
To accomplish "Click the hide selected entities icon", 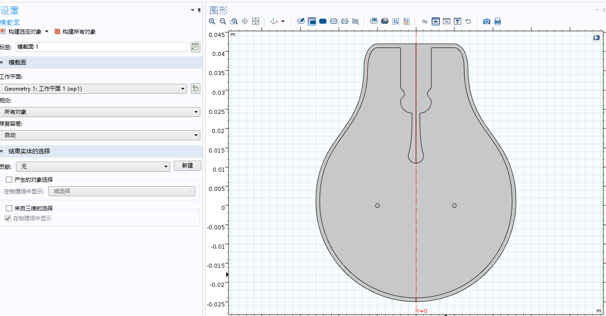I will click(425, 21).
